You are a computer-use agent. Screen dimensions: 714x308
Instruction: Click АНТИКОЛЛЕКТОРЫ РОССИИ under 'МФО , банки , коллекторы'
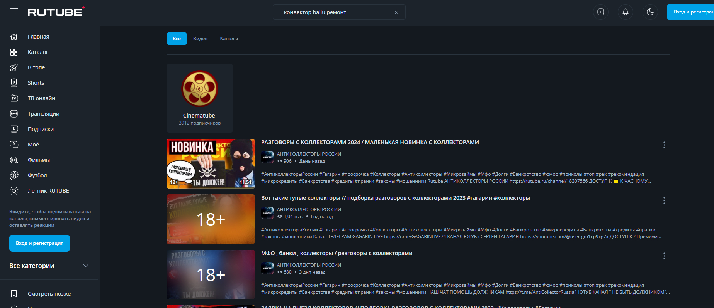pyautogui.click(x=309, y=265)
